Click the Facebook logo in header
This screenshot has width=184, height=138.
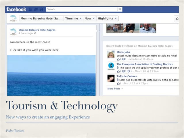click(16, 9)
